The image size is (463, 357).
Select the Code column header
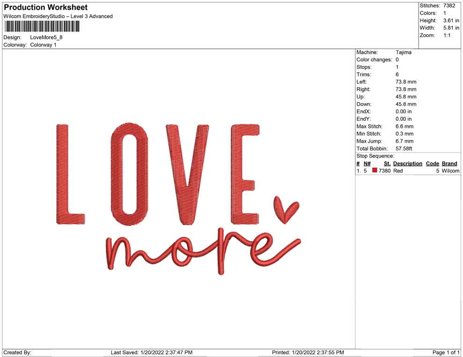[x=433, y=163]
